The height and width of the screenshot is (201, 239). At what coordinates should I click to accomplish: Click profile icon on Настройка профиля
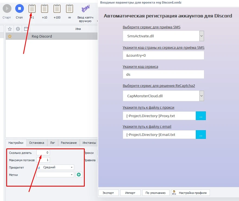(174, 193)
